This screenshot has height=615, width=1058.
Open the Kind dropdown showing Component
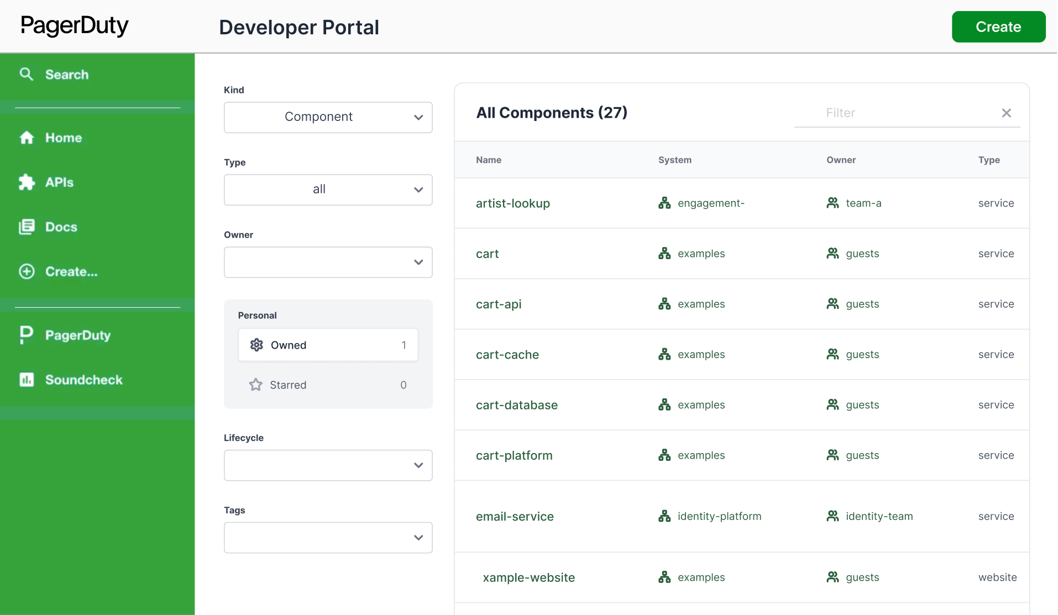tap(328, 117)
